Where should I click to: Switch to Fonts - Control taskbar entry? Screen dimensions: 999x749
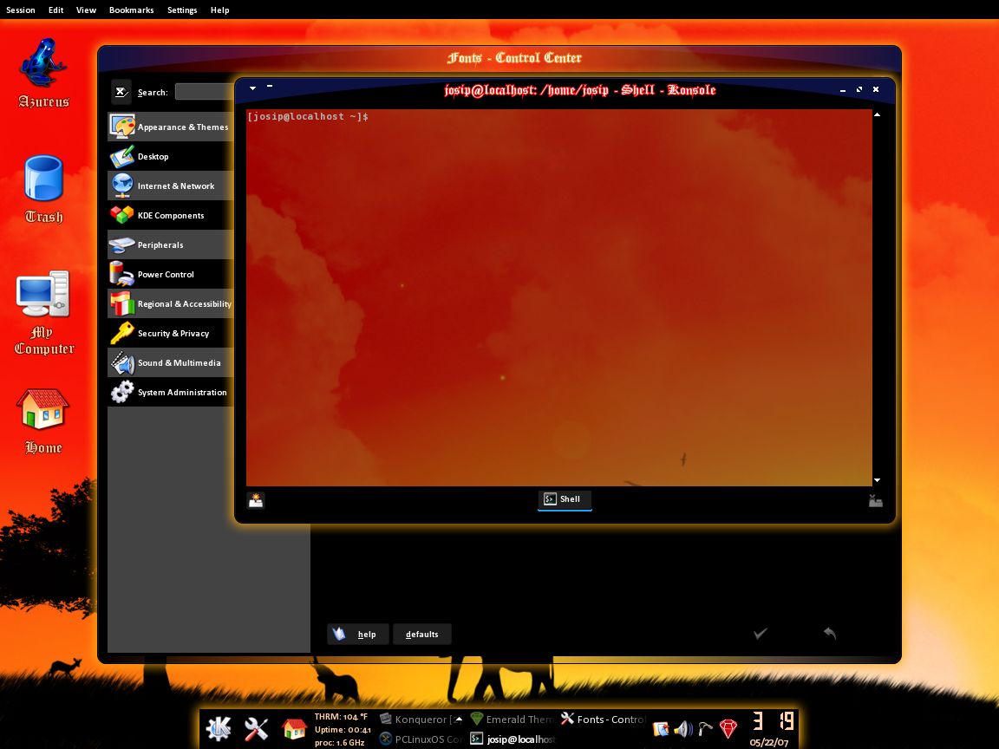click(x=604, y=719)
